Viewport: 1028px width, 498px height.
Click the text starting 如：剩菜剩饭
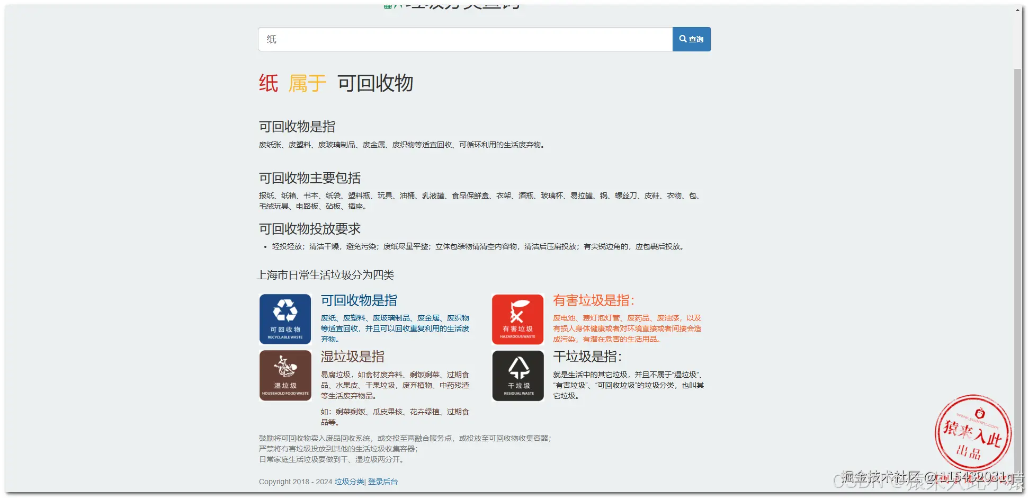[395, 417]
